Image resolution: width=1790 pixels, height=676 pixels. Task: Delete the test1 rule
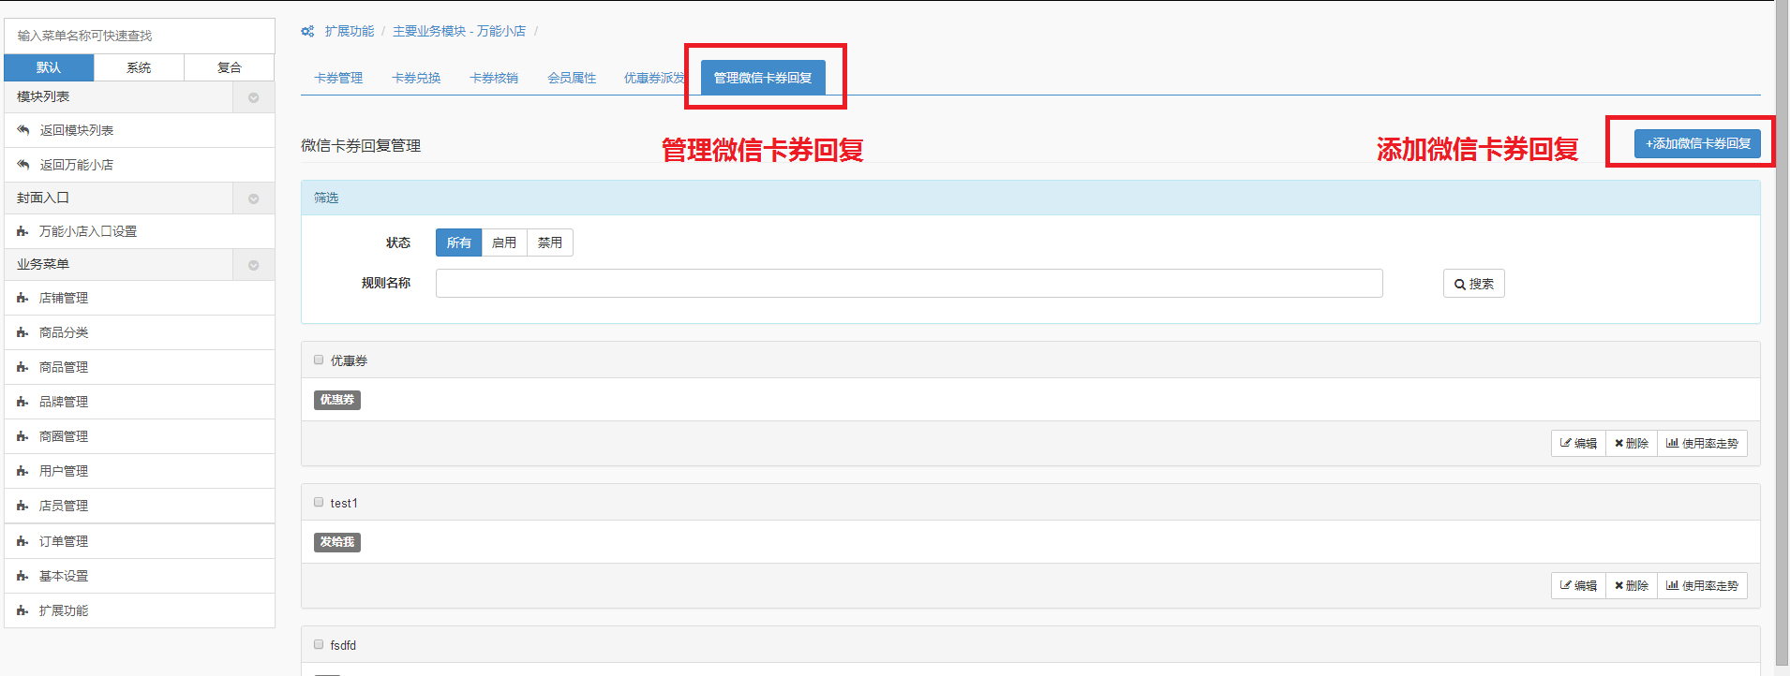point(1632,586)
